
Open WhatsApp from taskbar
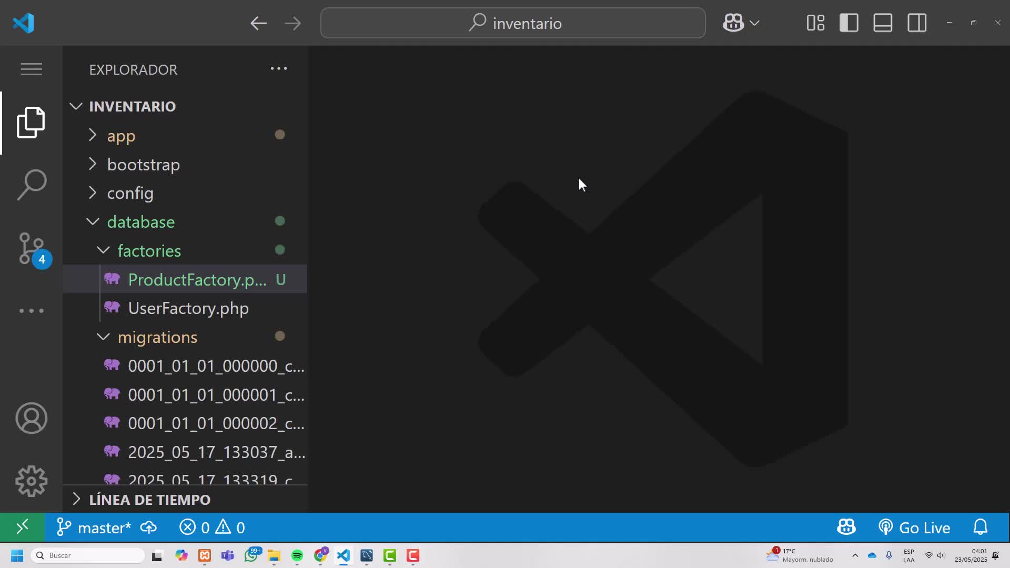(x=252, y=555)
